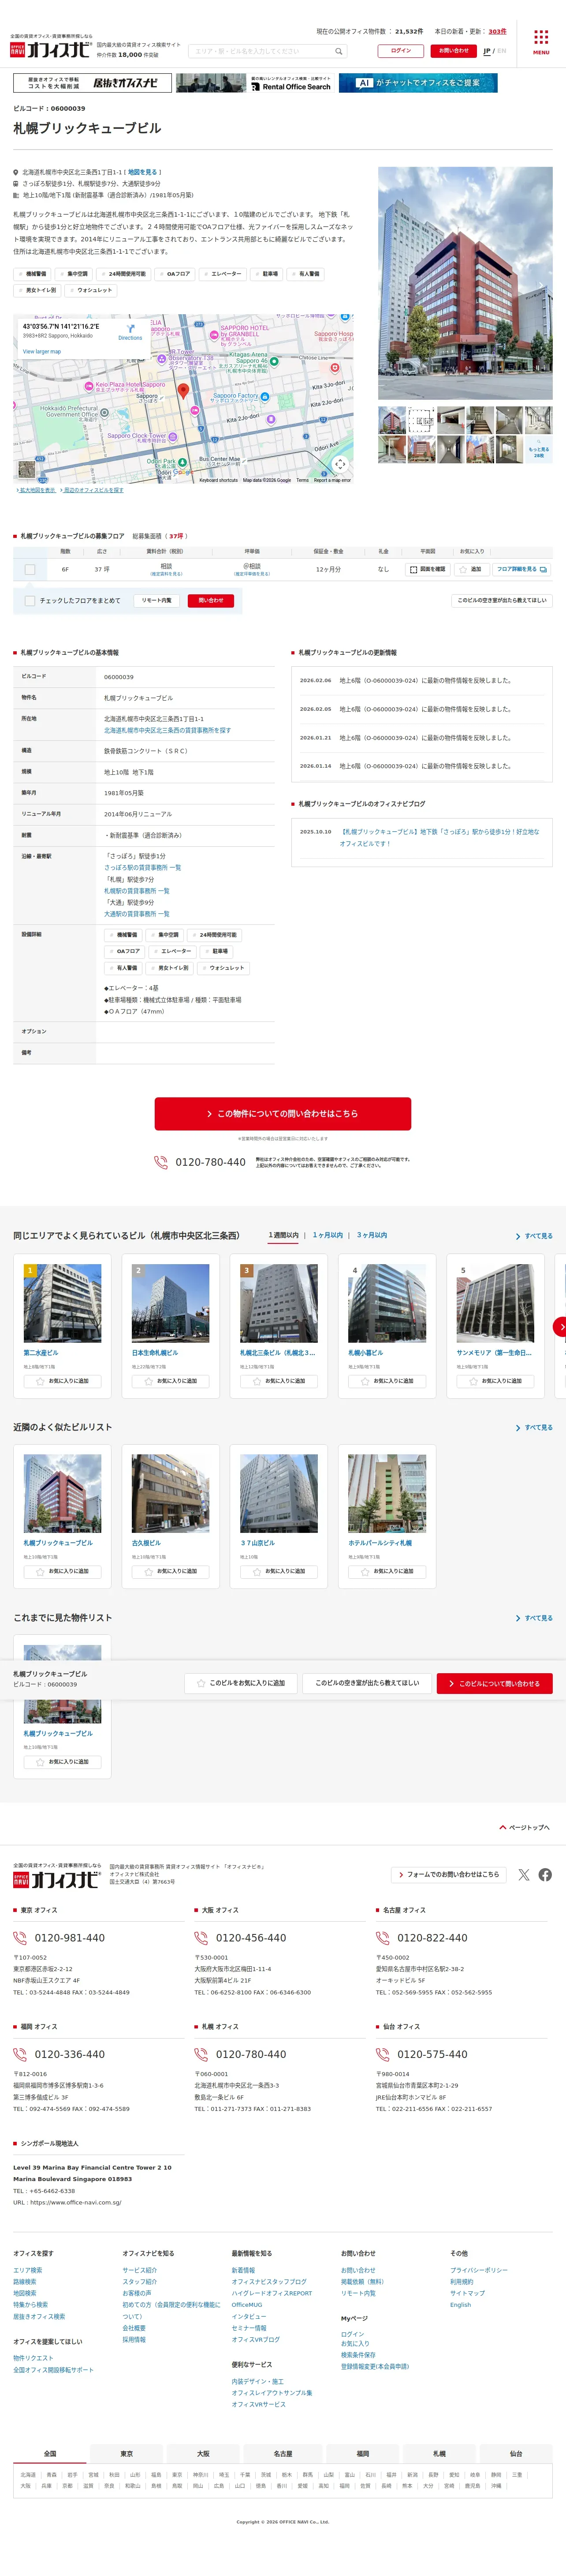This screenshot has height=2576, width=566.
Task: Click the floor plan icon 図面を確認
Action: pyautogui.click(x=413, y=569)
